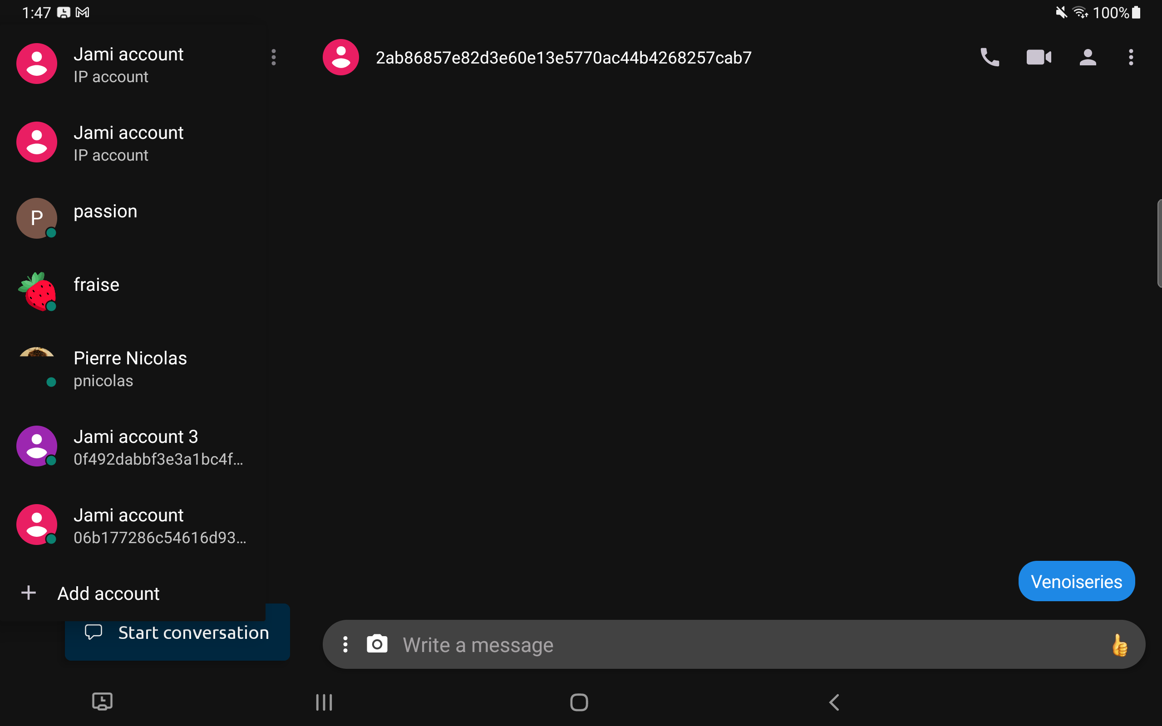Tap the Android home button

(579, 702)
